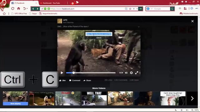The width and height of the screenshot is (200, 112).
Task: Open the Now playing video thumbnail
Action: point(15,98)
